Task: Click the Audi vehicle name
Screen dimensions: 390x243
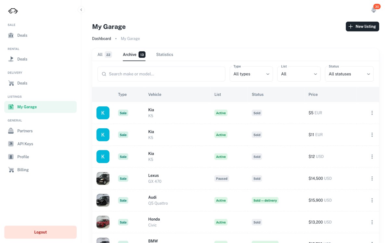Action: pos(152,197)
